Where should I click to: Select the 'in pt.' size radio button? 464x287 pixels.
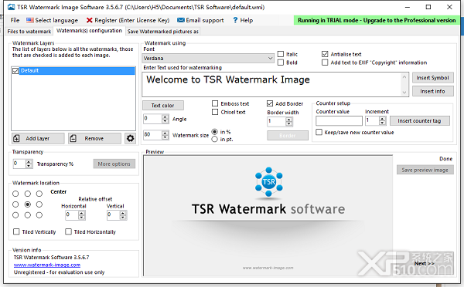point(214,140)
